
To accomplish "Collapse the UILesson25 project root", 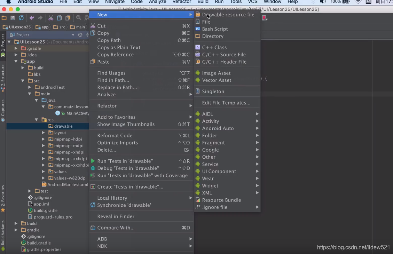I will (x=9, y=42).
